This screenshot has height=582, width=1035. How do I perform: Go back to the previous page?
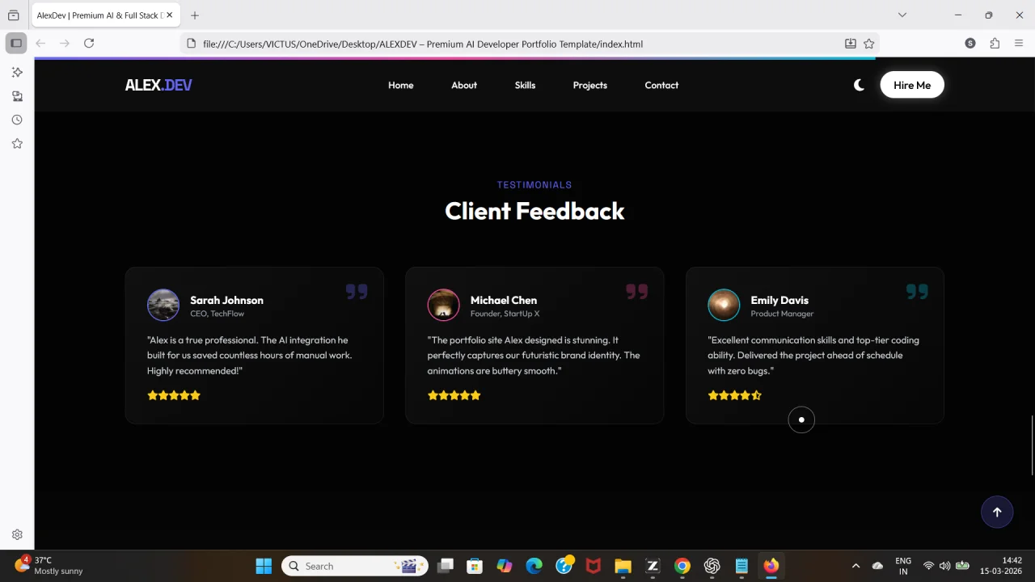click(x=40, y=44)
